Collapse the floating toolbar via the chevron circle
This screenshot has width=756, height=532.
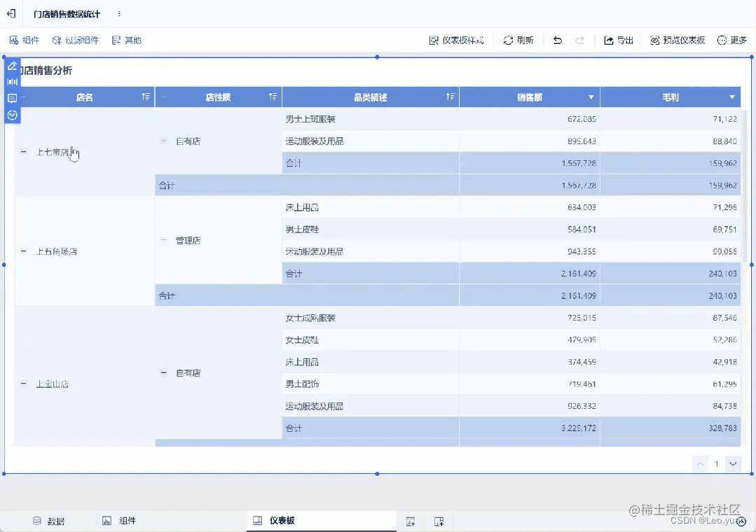[x=12, y=115]
